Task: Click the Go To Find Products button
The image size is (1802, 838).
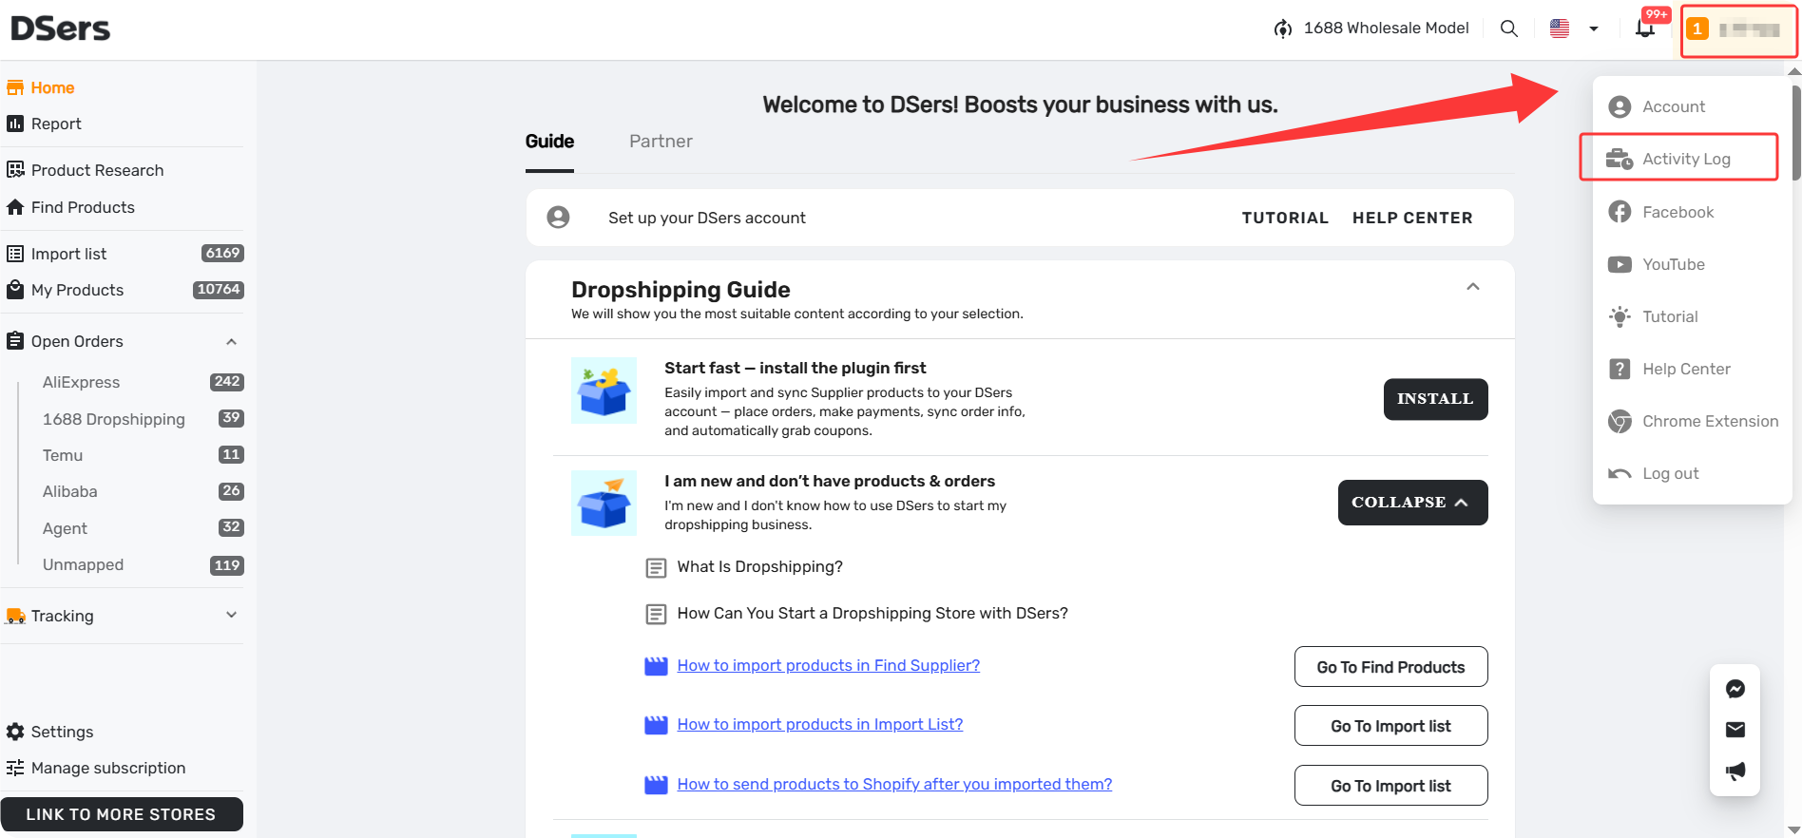Action: [x=1390, y=667]
